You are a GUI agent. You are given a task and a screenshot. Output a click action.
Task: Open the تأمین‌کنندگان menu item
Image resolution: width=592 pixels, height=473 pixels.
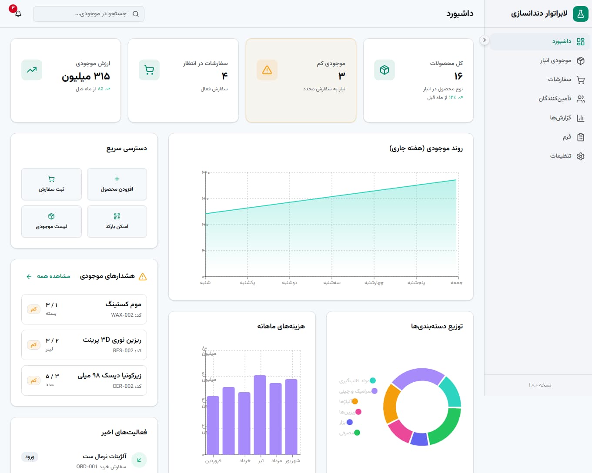tap(540, 99)
